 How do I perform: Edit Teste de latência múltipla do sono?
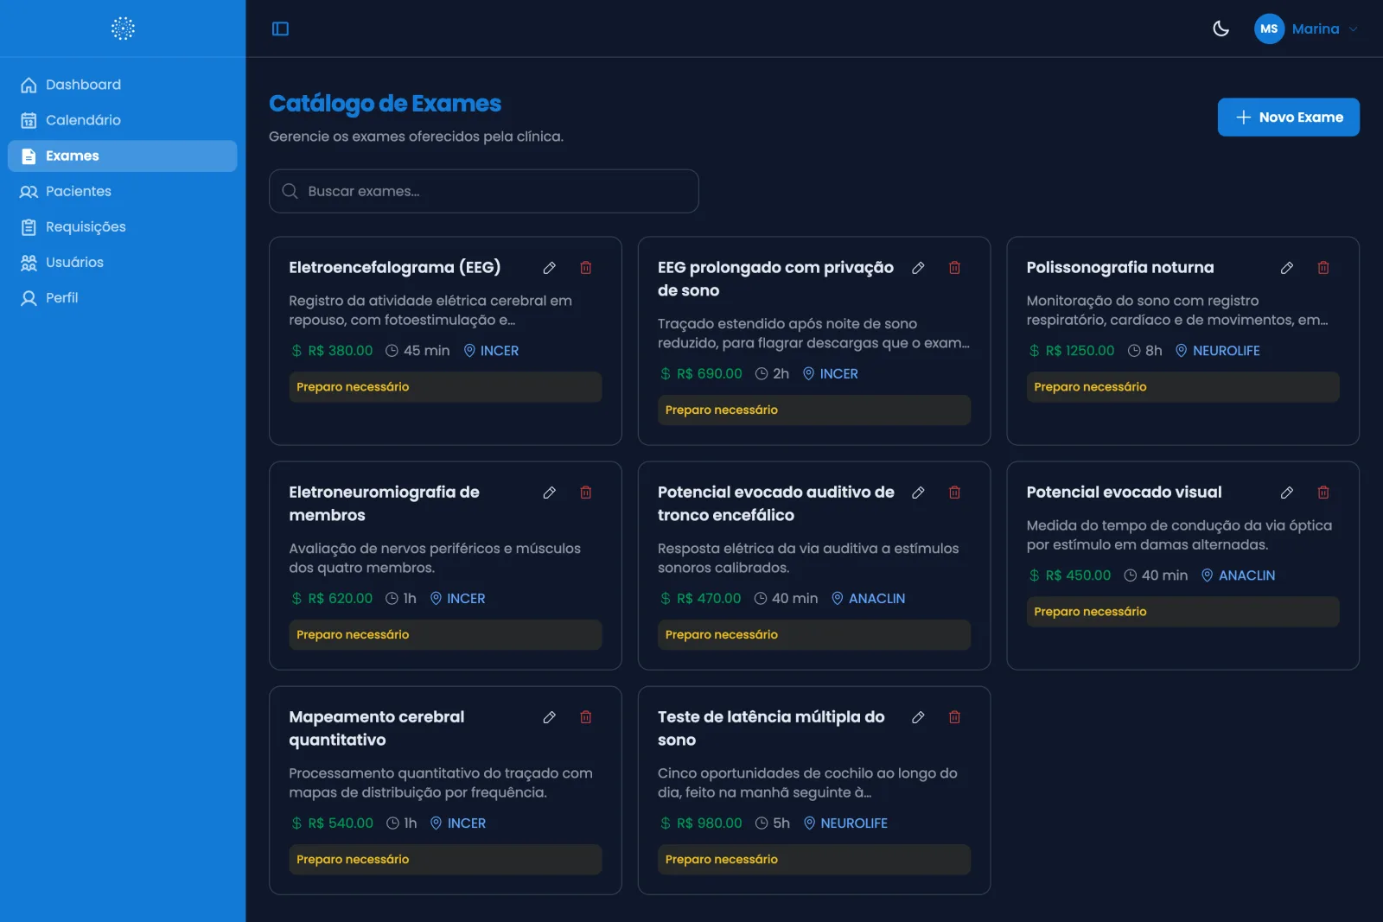coord(918,717)
